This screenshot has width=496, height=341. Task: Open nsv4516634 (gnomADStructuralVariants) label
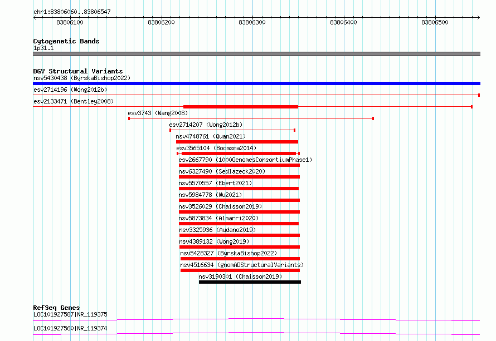(x=242, y=265)
